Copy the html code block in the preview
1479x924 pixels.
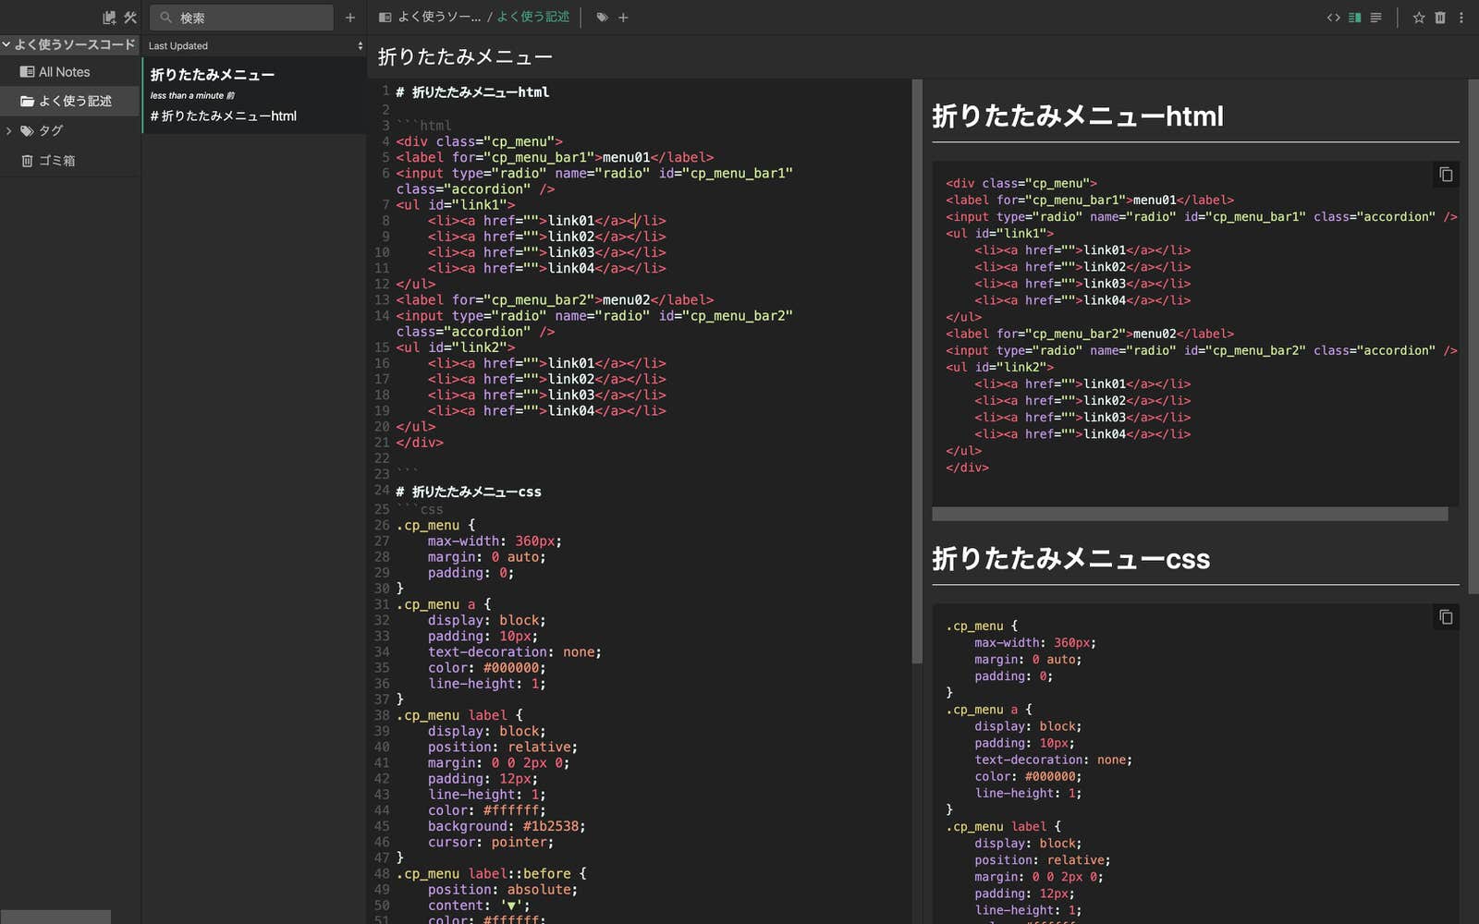tap(1447, 175)
